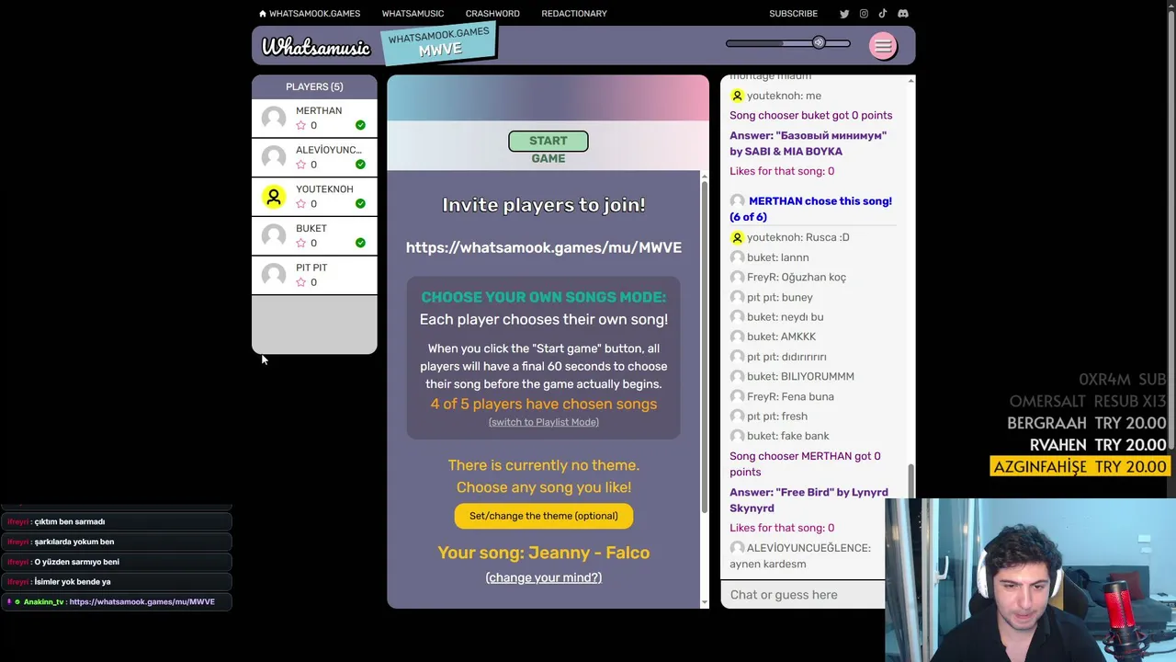1176x662 pixels.
Task: Open the Discord icon in the top bar
Action: point(903,14)
